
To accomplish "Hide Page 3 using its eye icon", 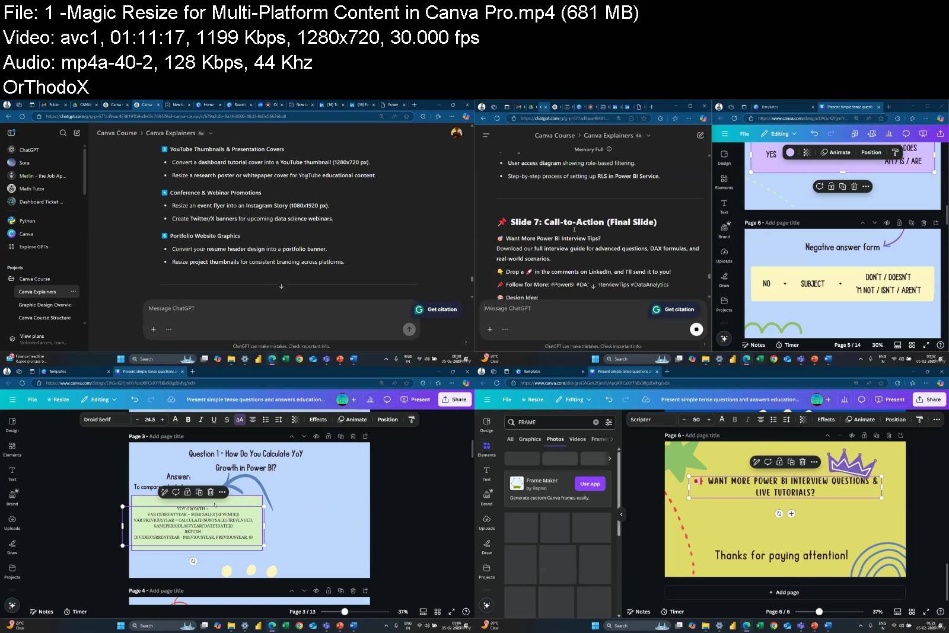I will pyautogui.click(x=316, y=436).
